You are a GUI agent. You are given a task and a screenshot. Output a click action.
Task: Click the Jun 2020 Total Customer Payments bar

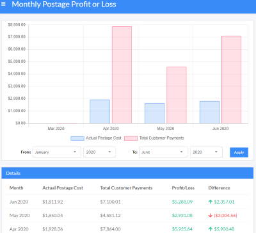(232, 79)
